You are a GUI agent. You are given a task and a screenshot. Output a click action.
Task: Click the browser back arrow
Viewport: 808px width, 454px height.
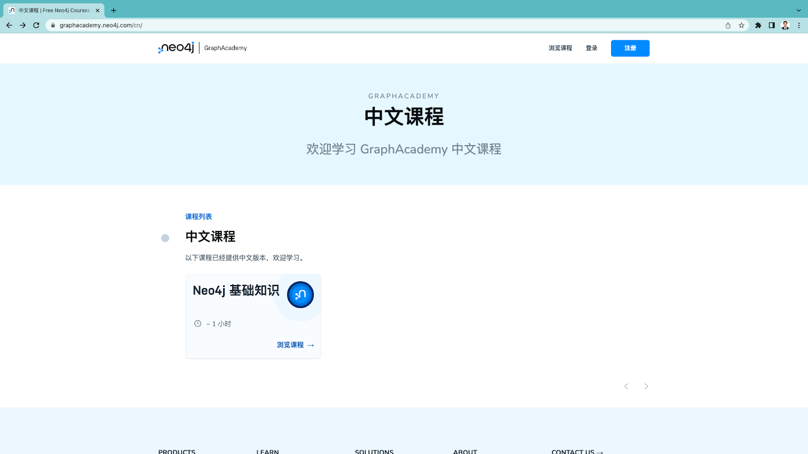(x=9, y=25)
